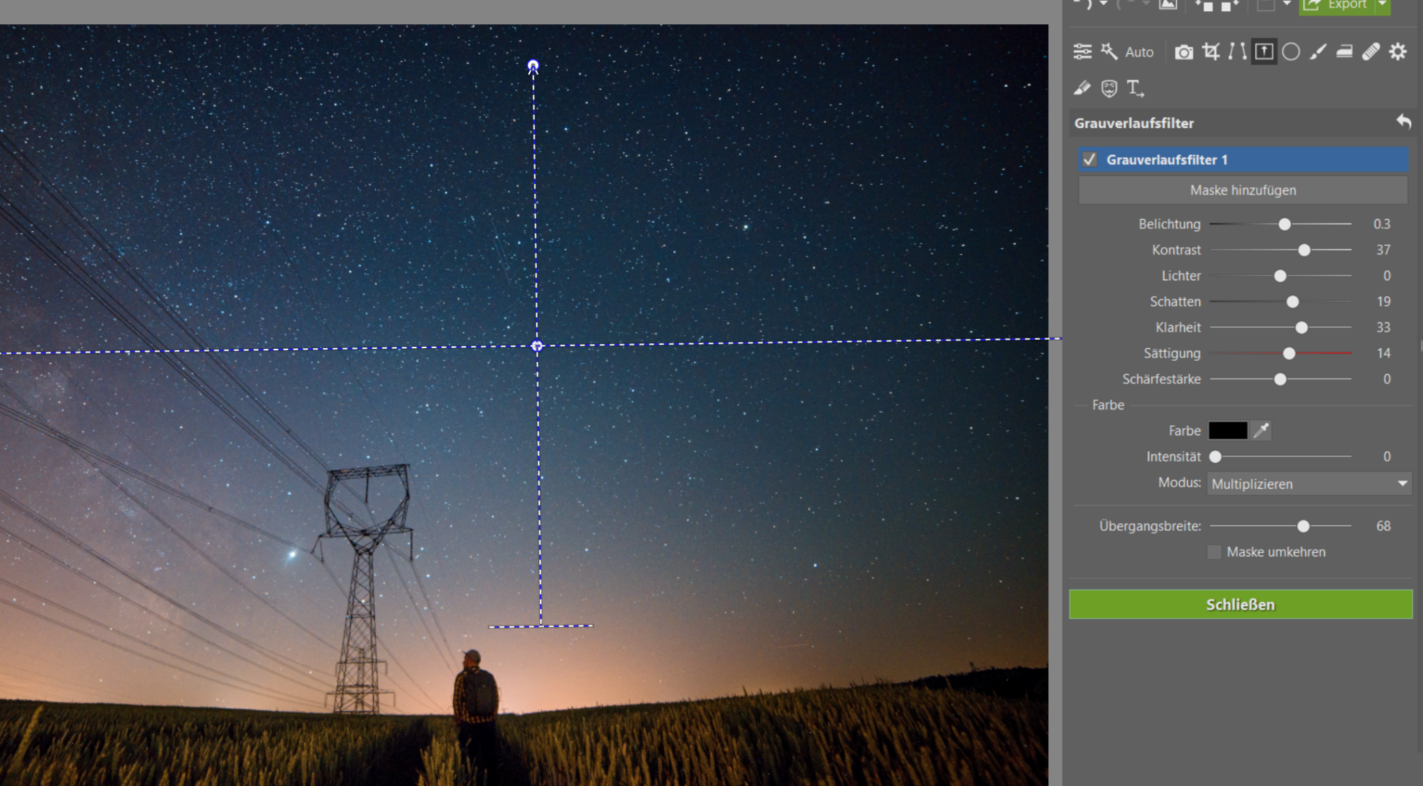Open the Export dropdown arrow
The height and width of the screenshot is (786, 1423).
pyautogui.click(x=1383, y=5)
